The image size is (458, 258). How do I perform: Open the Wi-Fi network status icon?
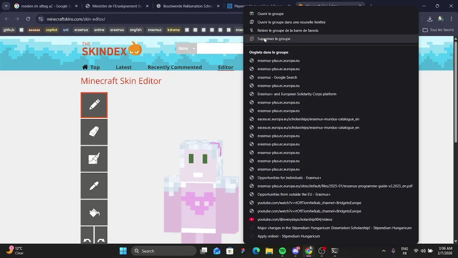point(416,251)
